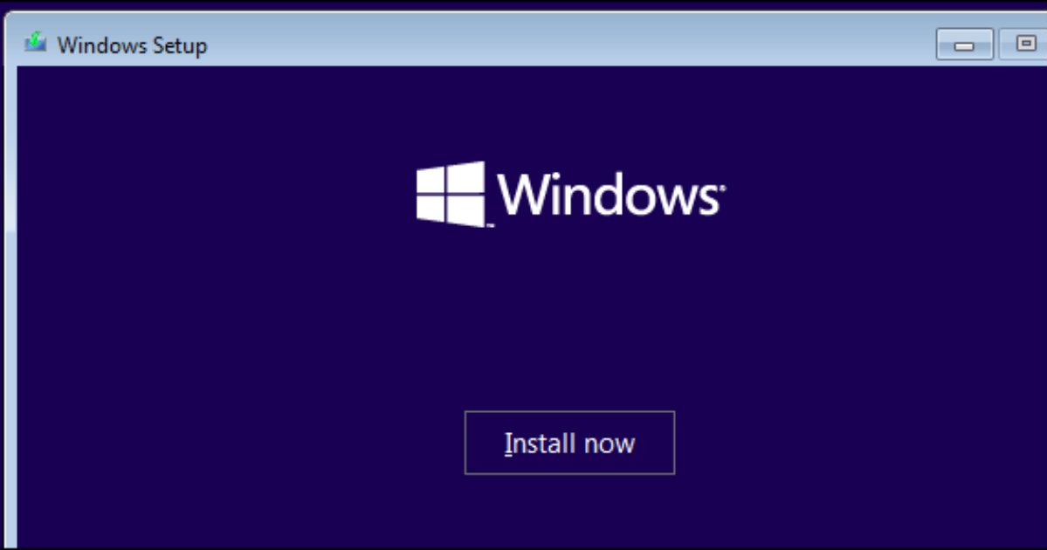Click the Install now button
This screenshot has width=1047, height=550.
pyautogui.click(x=569, y=443)
